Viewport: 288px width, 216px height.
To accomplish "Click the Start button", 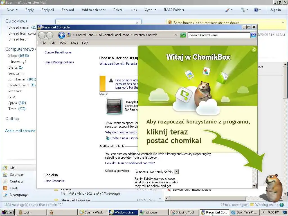I will click(8, 212).
